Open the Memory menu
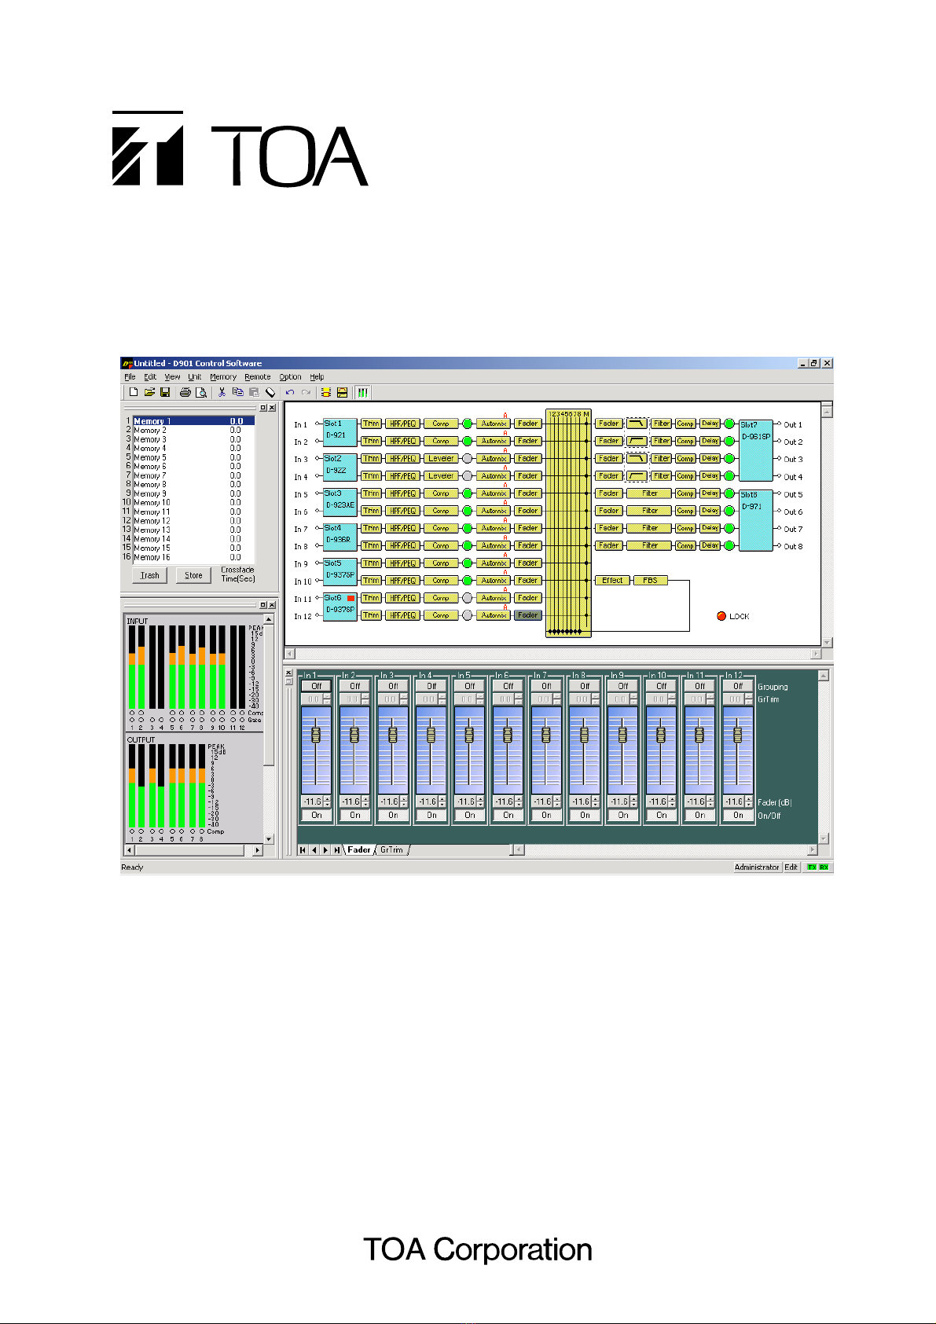 click(x=223, y=377)
